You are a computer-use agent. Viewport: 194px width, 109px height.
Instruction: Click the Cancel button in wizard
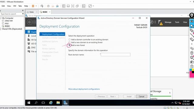[x=142, y=97]
